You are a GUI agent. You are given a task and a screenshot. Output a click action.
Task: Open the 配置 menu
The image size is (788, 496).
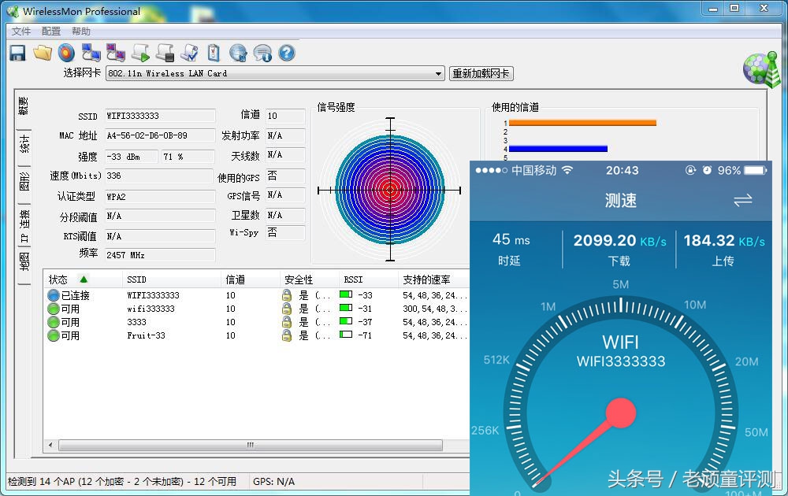tap(50, 31)
